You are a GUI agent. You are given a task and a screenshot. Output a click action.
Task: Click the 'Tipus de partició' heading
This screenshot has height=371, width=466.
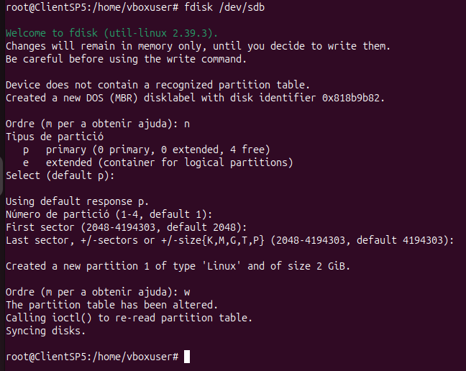[55, 137]
